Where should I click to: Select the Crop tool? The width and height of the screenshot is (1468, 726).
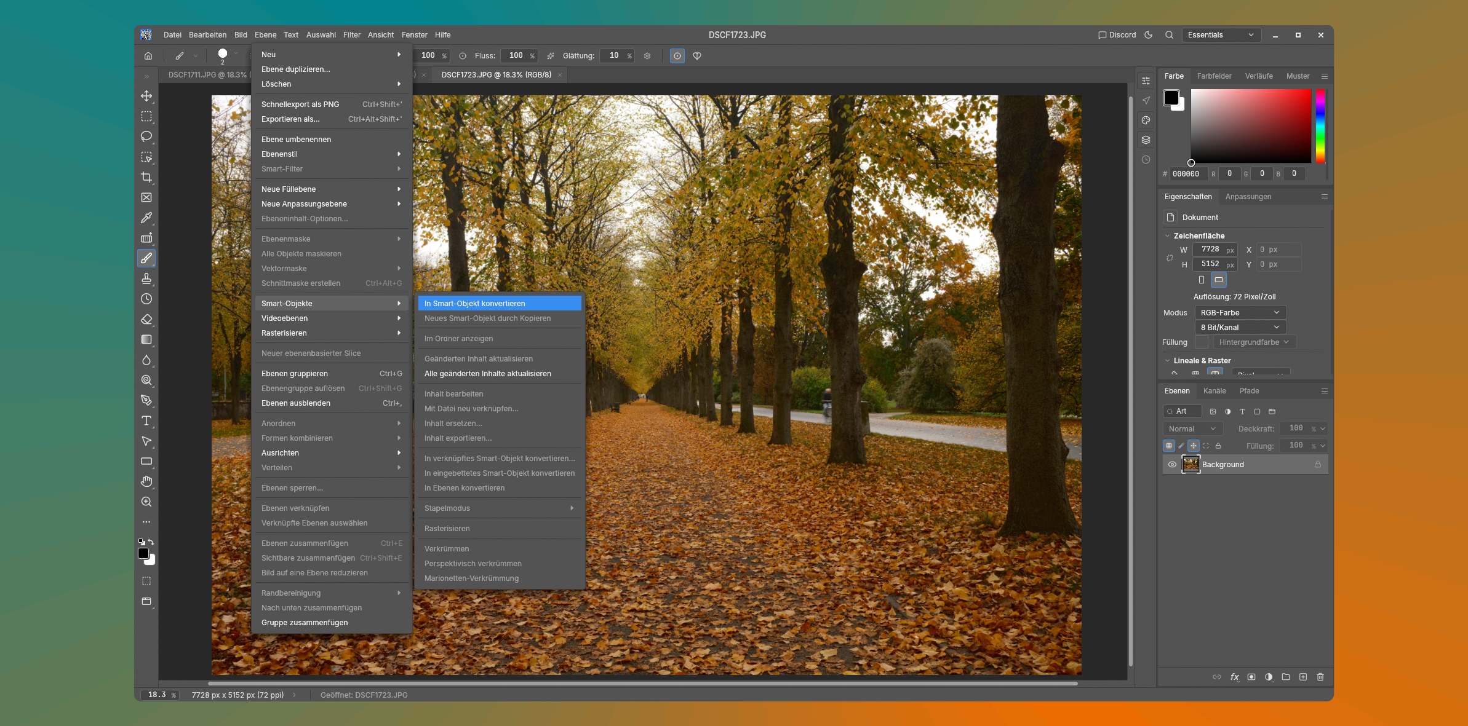(146, 177)
